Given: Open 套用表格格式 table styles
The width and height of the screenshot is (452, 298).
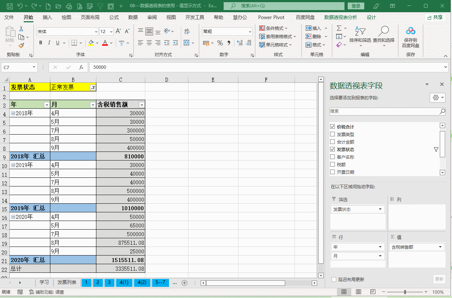Looking at the screenshot, I should pos(277,36).
